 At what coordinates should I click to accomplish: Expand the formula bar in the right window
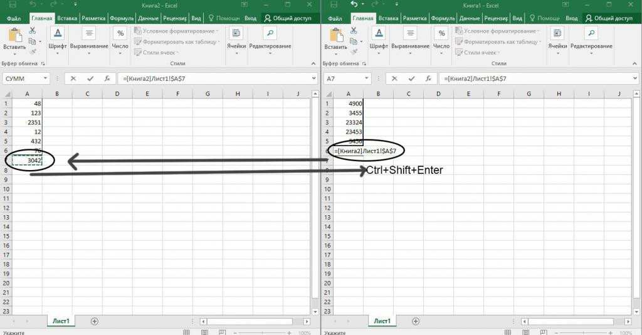coord(635,78)
